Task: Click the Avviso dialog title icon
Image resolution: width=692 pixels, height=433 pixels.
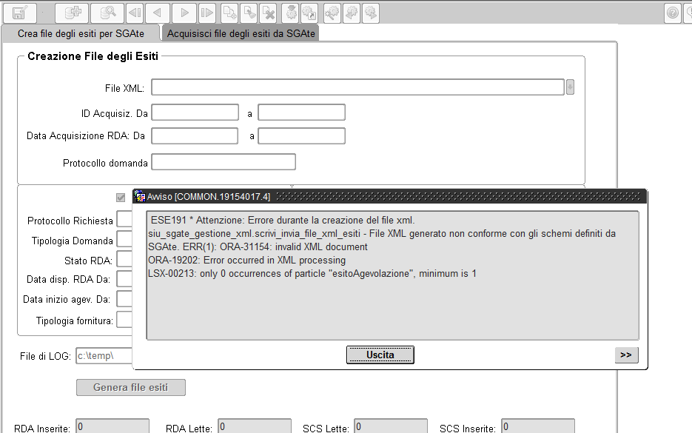Action: tap(140, 196)
